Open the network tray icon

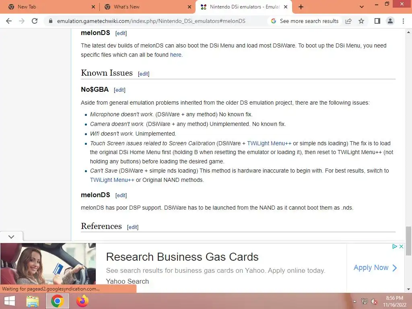point(365,301)
